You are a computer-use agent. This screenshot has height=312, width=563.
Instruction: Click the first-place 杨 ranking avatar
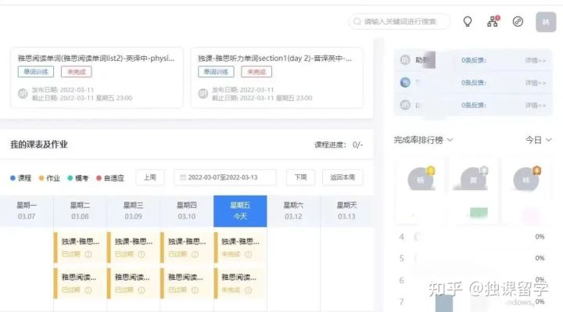click(421, 179)
